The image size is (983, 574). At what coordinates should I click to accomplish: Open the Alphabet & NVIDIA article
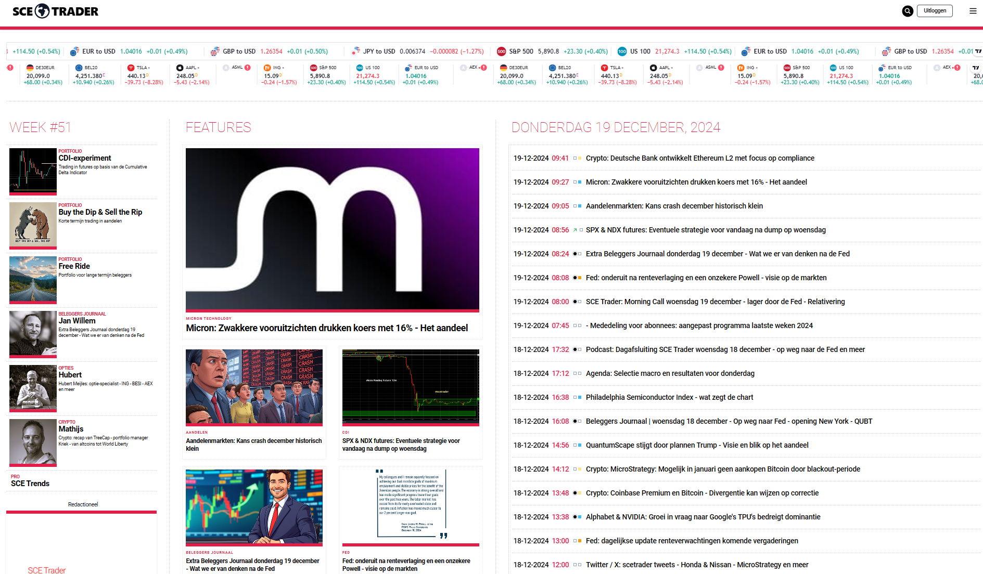click(703, 517)
